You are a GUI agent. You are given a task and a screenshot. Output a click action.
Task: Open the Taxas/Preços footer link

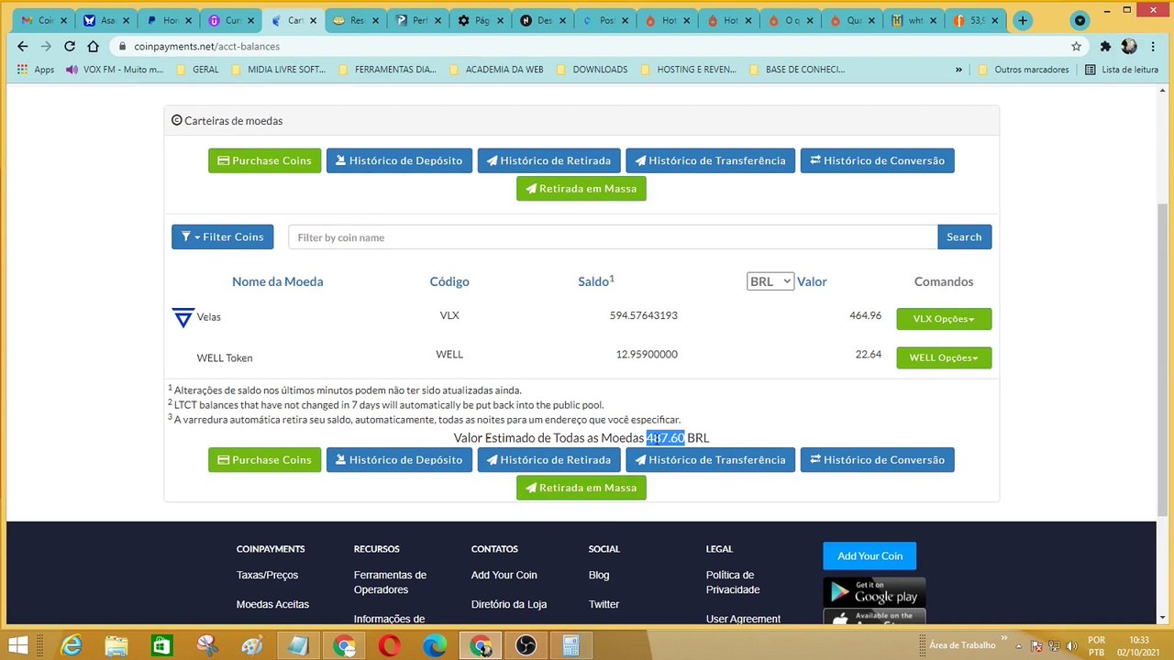click(x=267, y=575)
